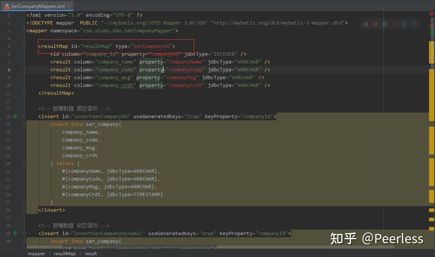Screen dimensions: 435x257
Task: Click the green navigation arrow beside insertSerCompanyVO
Action: tap(16, 117)
